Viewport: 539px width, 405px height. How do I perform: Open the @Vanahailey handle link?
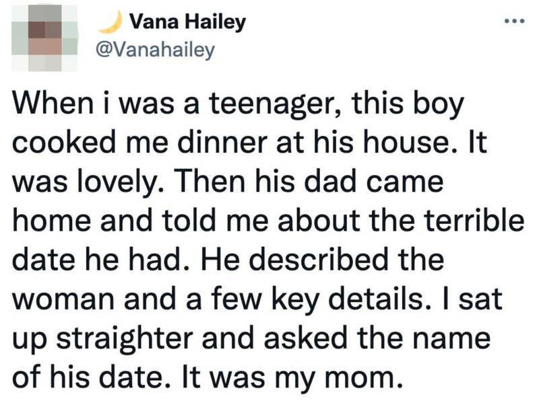point(156,50)
